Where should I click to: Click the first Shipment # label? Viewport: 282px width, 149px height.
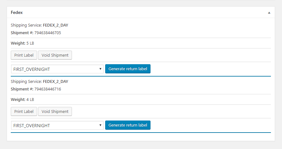pyautogui.click(x=22, y=33)
